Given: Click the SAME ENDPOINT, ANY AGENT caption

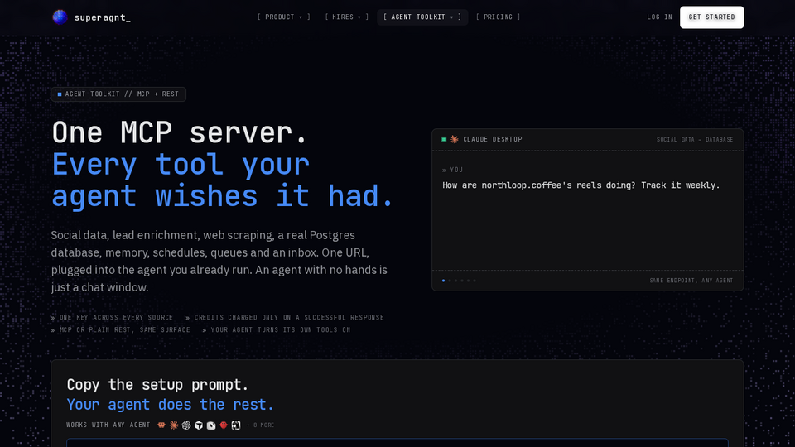Looking at the screenshot, I should coord(691,281).
